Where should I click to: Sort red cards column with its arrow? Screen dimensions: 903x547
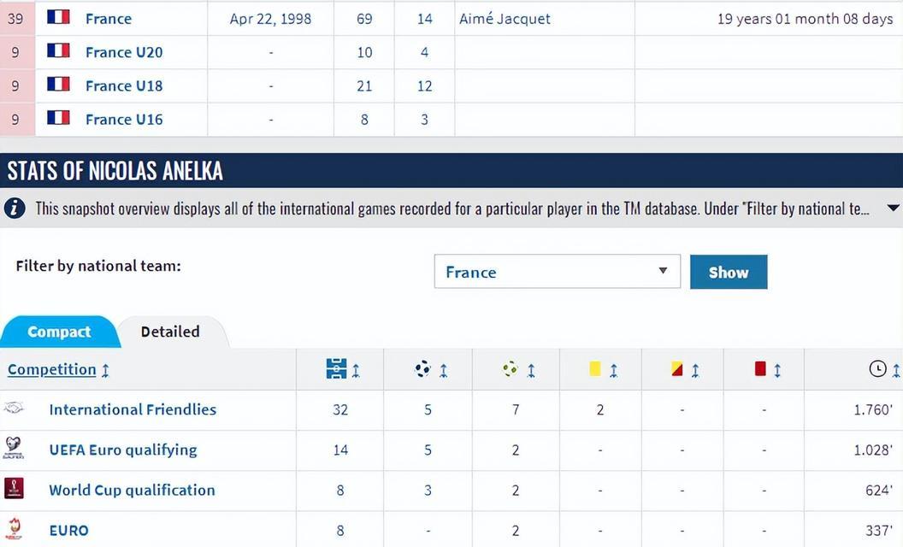pos(777,370)
